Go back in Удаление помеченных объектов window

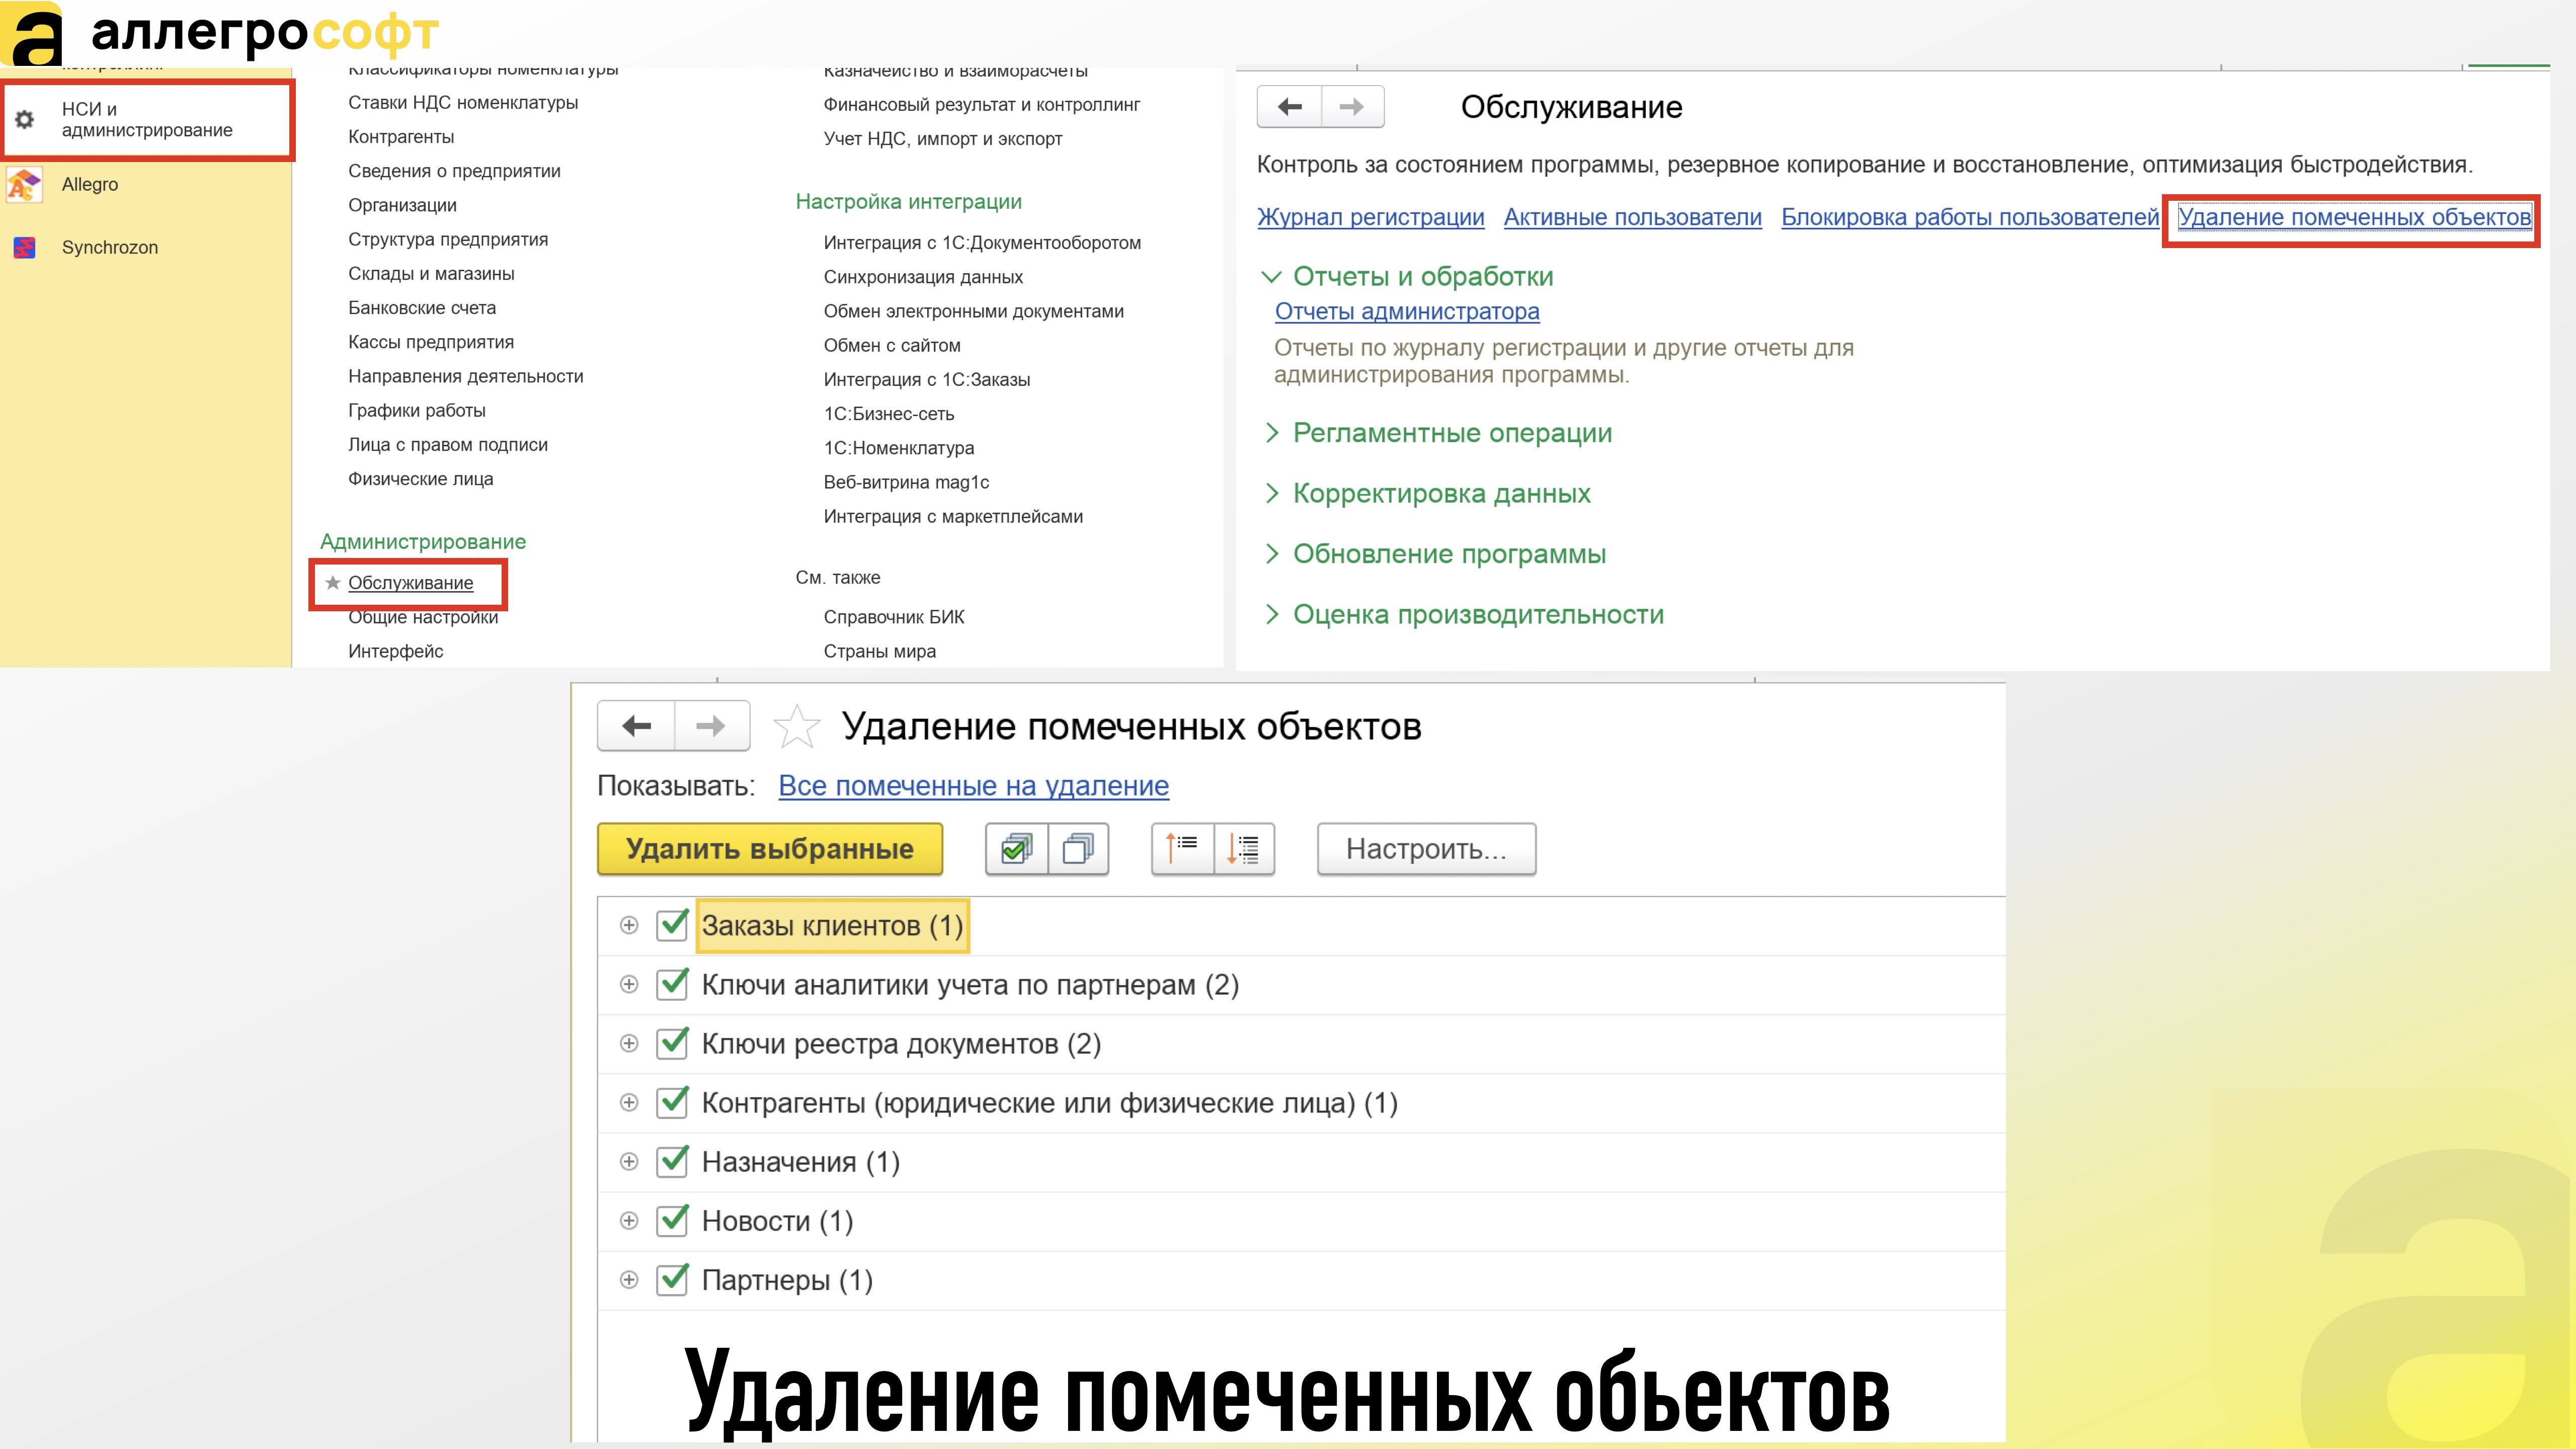coord(636,726)
